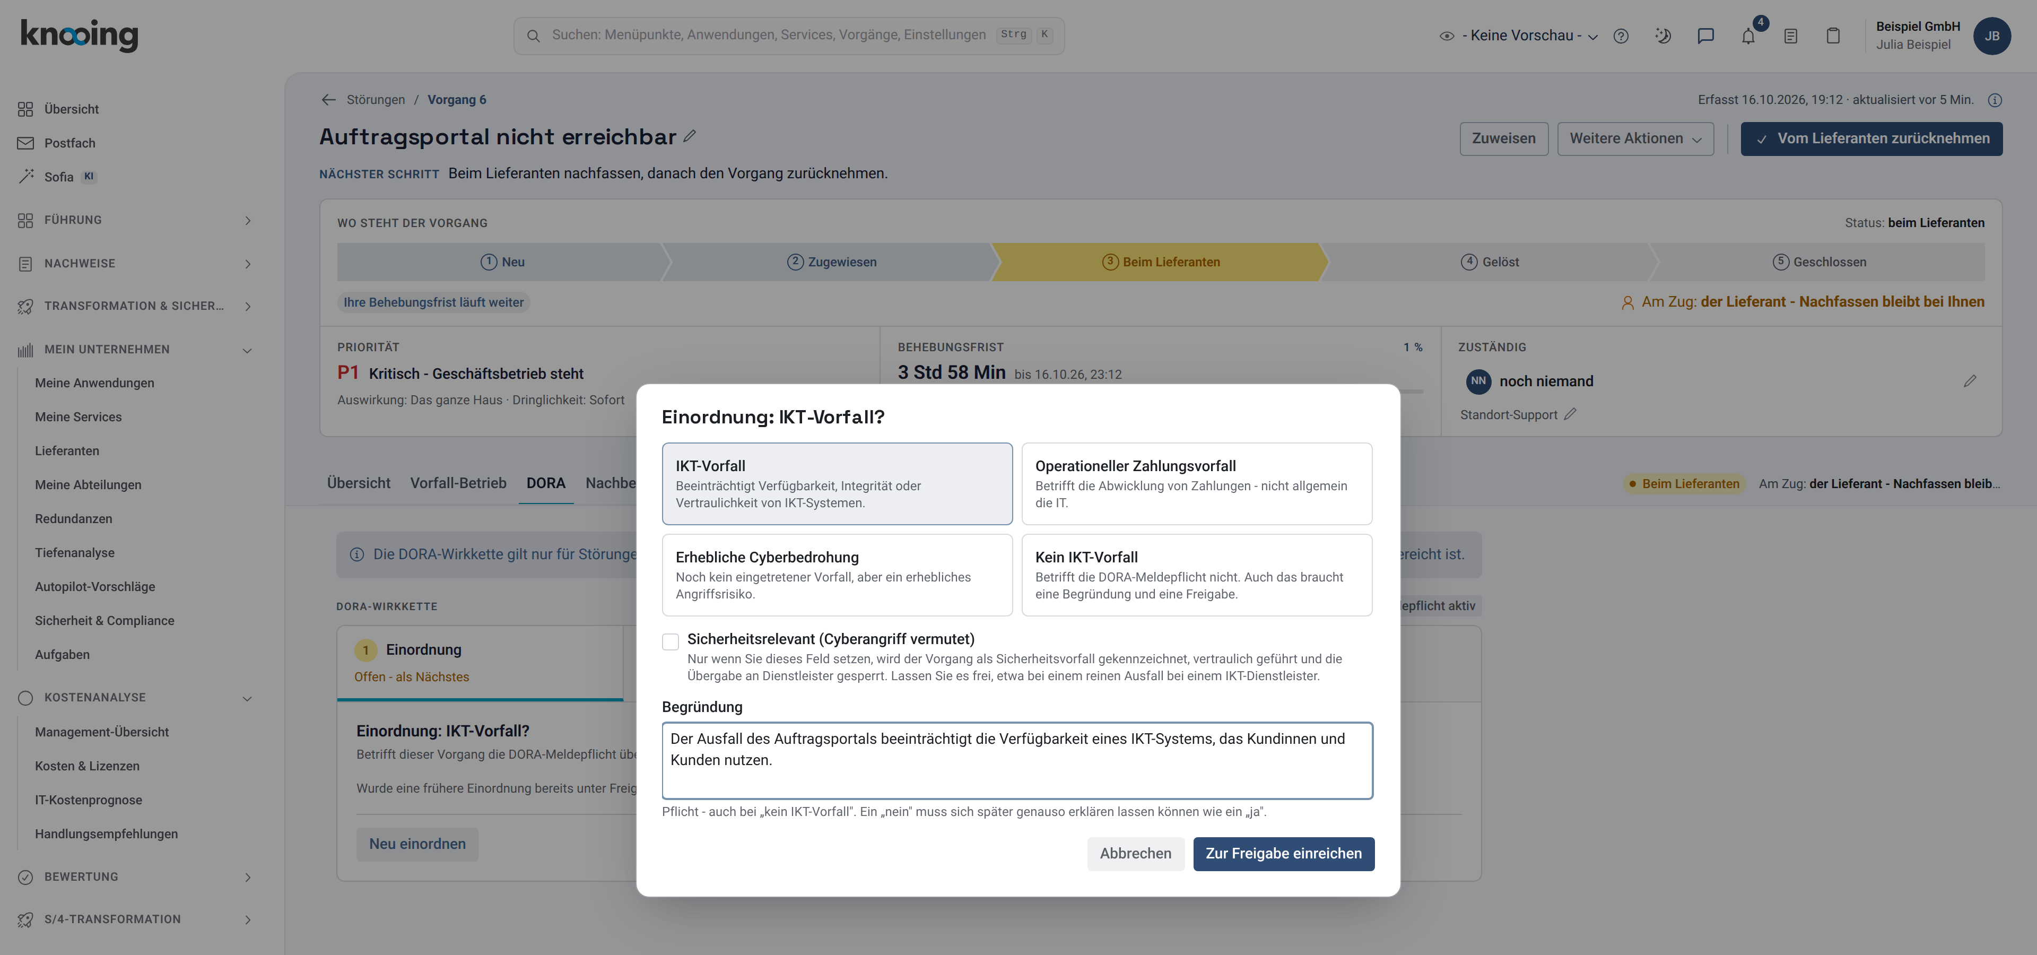The image size is (2037, 955).
Task: Open Sofia KI assistant
Action: (x=58, y=177)
